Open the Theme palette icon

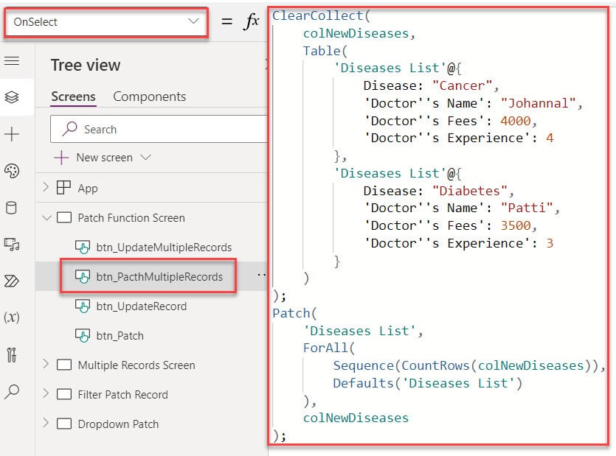pos(12,171)
